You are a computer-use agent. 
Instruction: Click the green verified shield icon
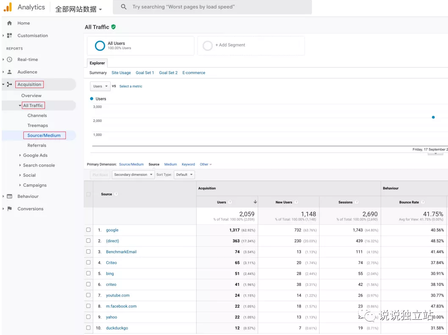[x=114, y=27]
